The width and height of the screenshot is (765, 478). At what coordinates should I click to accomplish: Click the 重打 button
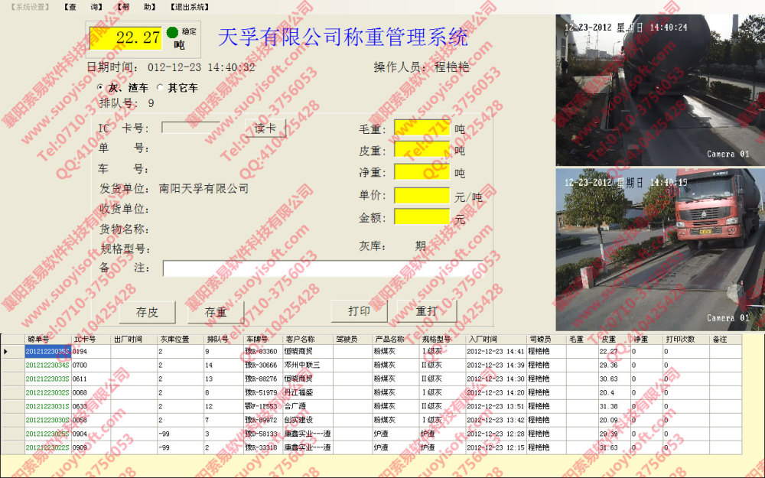[x=427, y=311]
